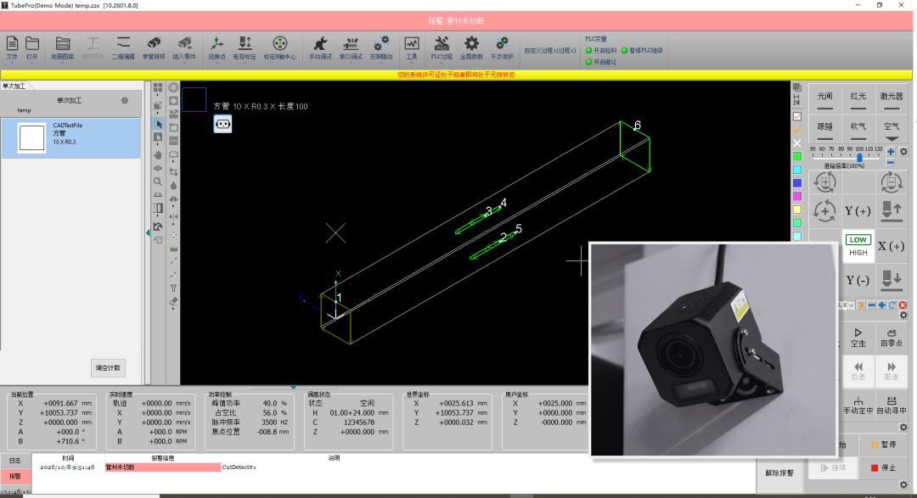Toggle the 光闸 shutter button
The image size is (917, 498).
pos(824,98)
